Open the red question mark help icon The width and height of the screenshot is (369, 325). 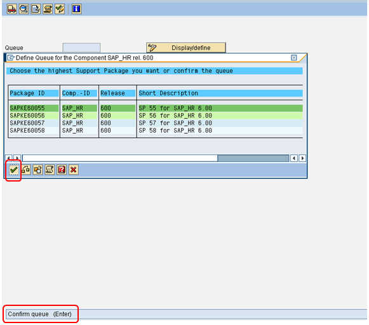62,169
